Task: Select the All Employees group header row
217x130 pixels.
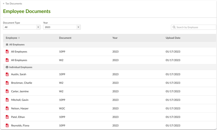Action: 109,44
